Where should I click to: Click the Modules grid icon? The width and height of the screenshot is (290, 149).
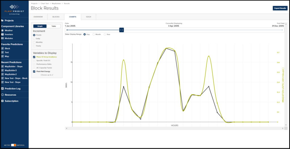pyautogui.click(x=2, y=38)
